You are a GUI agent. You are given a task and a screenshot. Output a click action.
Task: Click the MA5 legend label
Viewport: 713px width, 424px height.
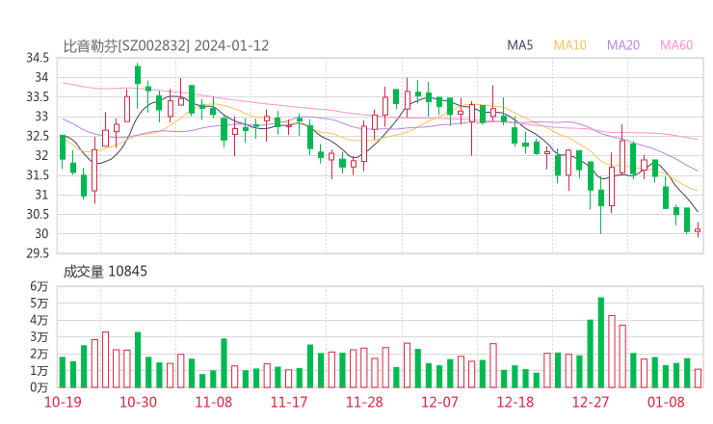coord(519,45)
